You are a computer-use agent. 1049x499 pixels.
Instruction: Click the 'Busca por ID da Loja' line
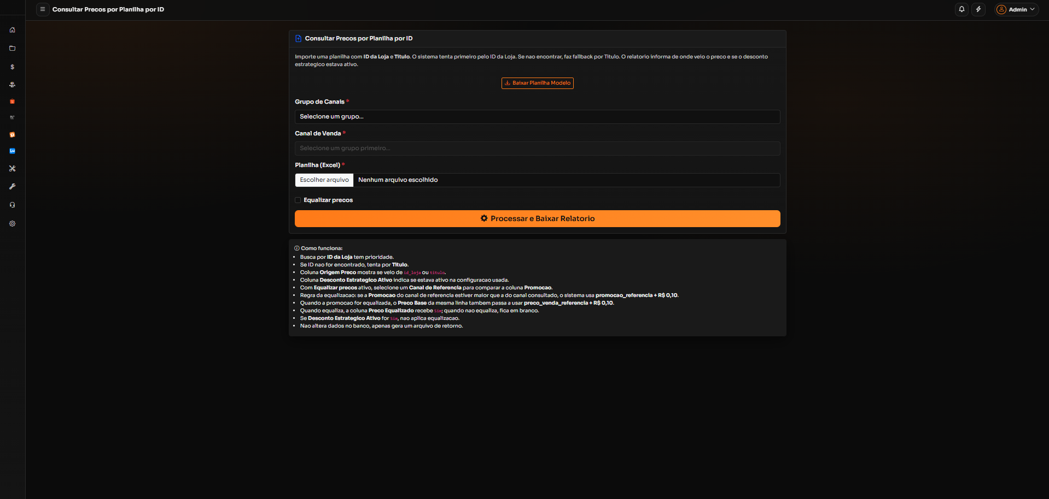pyautogui.click(x=347, y=257)
